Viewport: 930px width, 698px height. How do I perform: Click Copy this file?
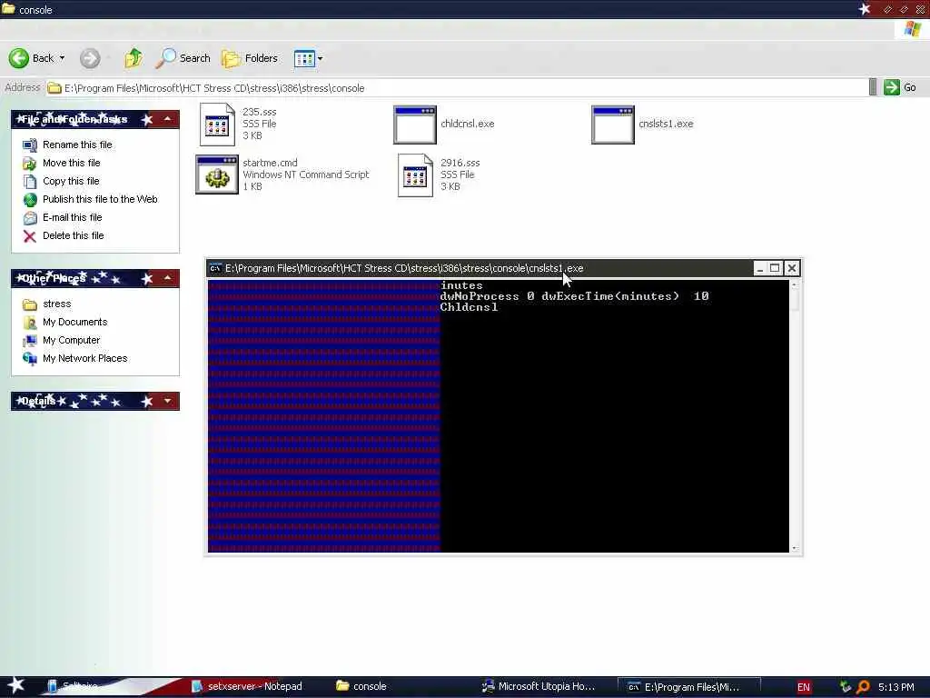[x=71, y=181]
